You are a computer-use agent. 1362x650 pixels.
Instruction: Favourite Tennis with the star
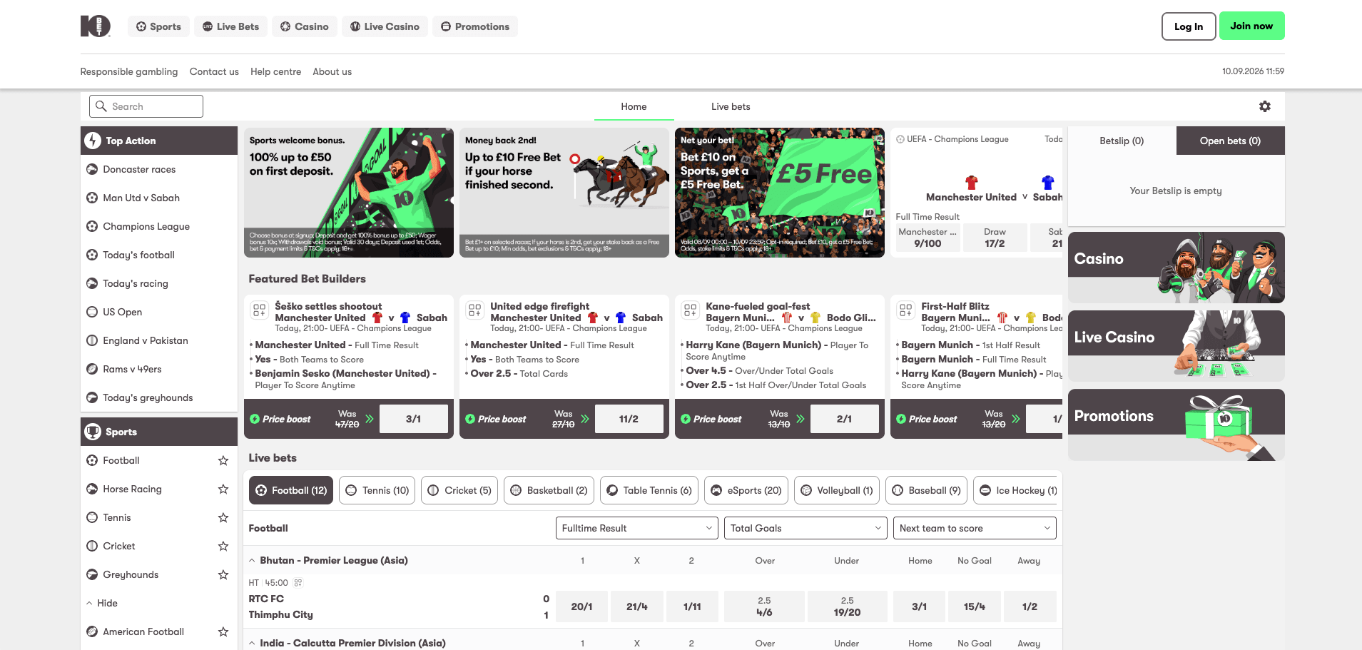pyautogui.click(x=223, y=517)
